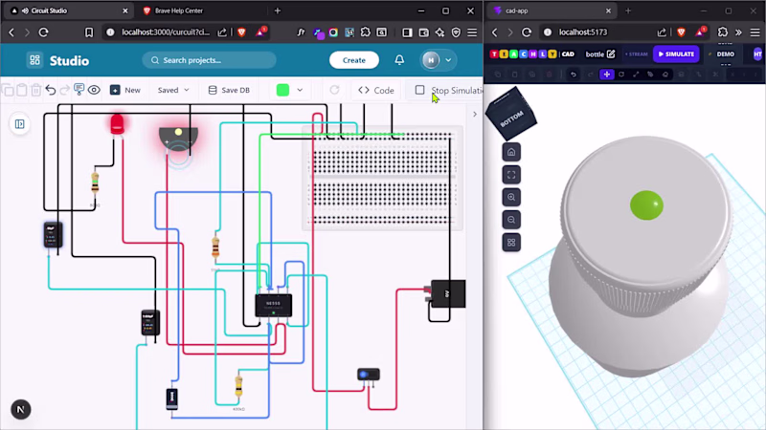Zoom in on the CAD viewport
Viewport: 766px width, 430px height.
tap(511, 198)
